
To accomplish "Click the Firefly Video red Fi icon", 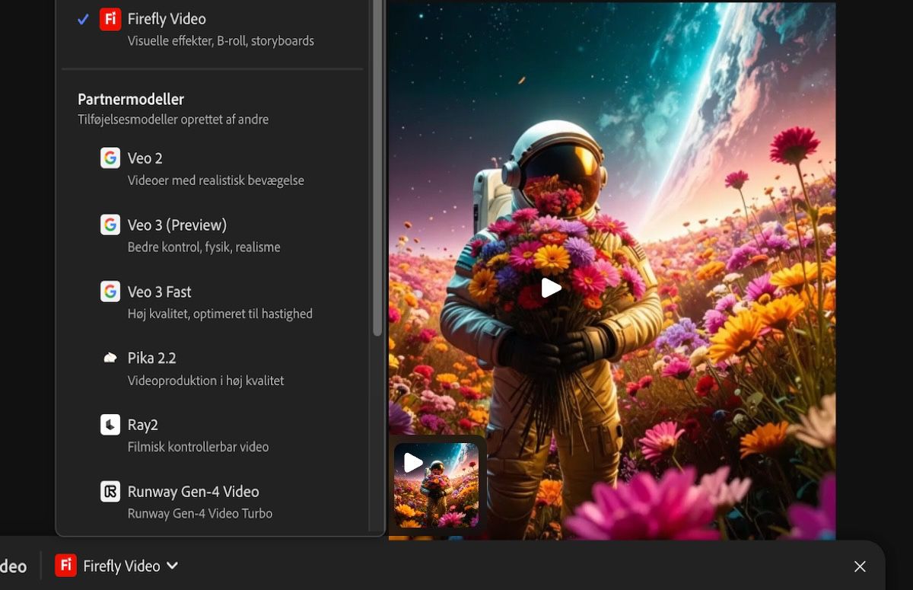I will click(x=110, y=19).
